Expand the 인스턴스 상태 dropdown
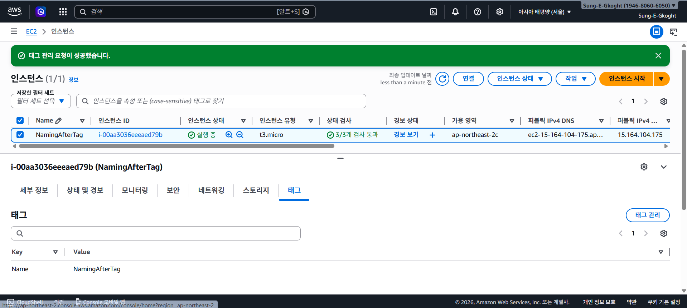Screen dimensions: 687x308 [520, 79]
